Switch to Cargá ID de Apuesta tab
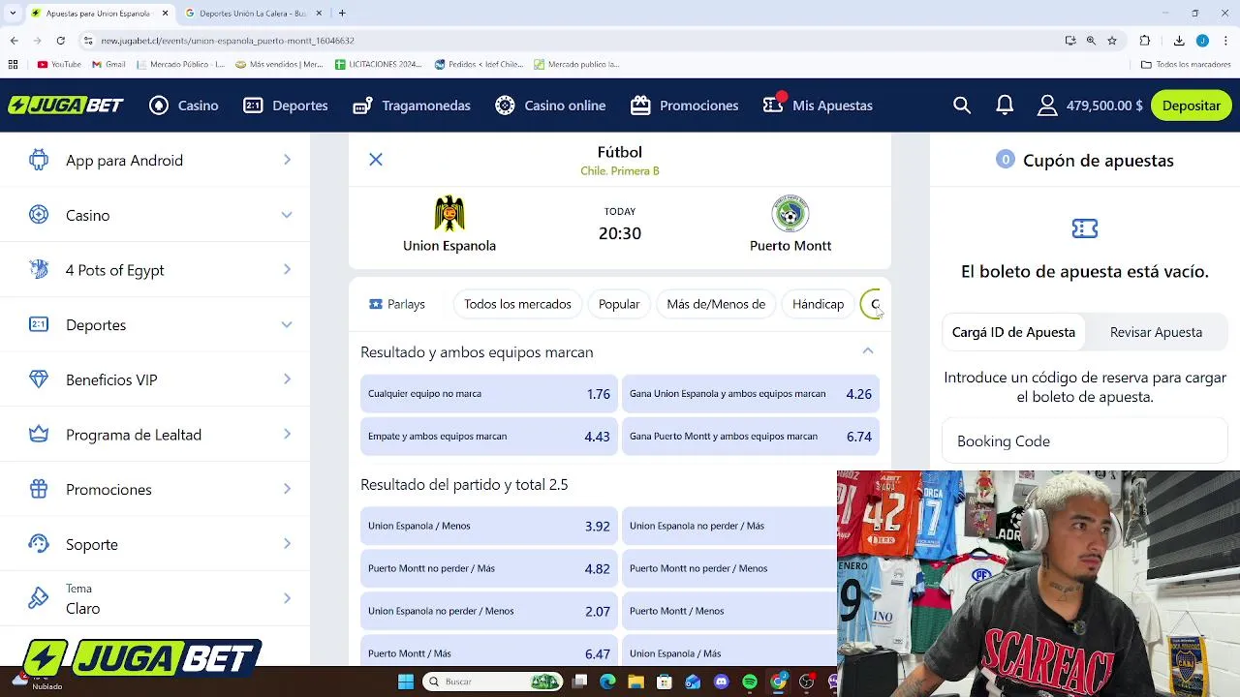This screenshot has height=697, width=1240. [1013, 332]
